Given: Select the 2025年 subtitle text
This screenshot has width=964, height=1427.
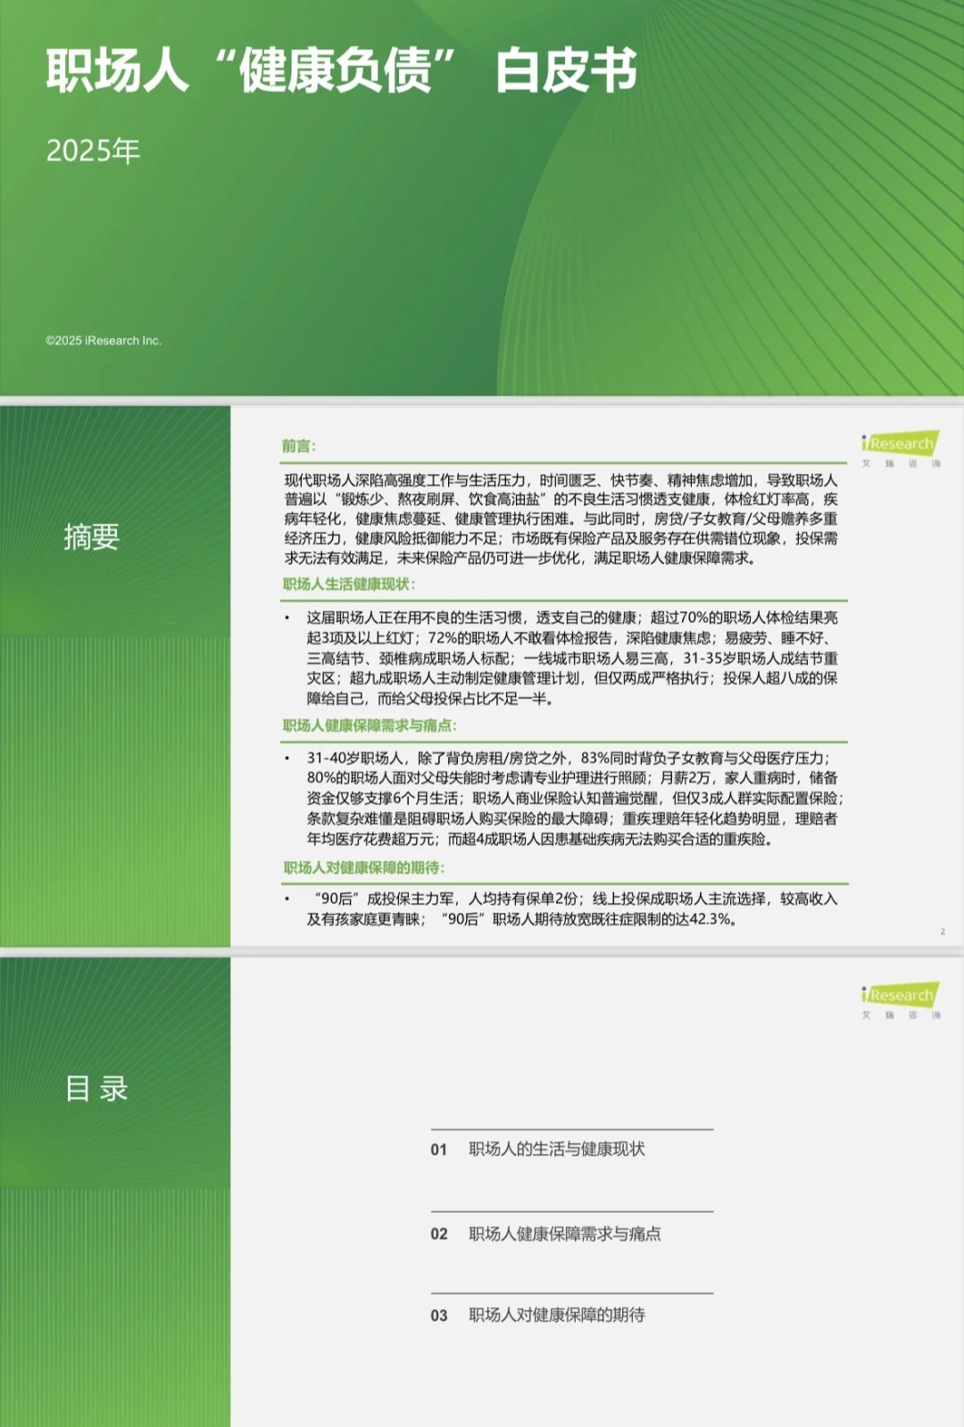Looking at the screenshot, I should (93, 151).
